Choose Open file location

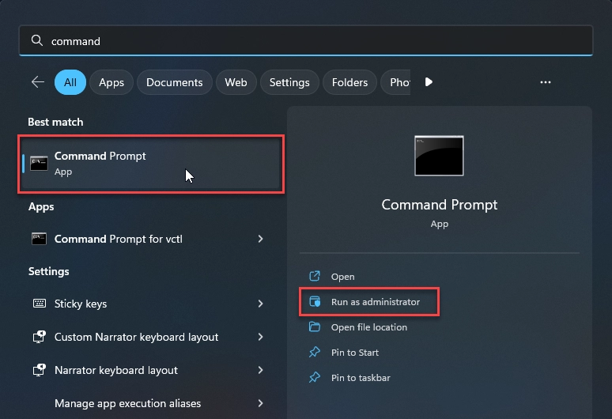[x=369, y=327]
